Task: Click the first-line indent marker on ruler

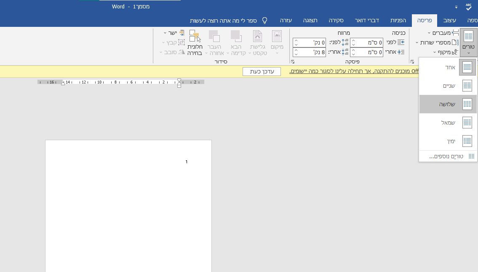Action: 179,81
